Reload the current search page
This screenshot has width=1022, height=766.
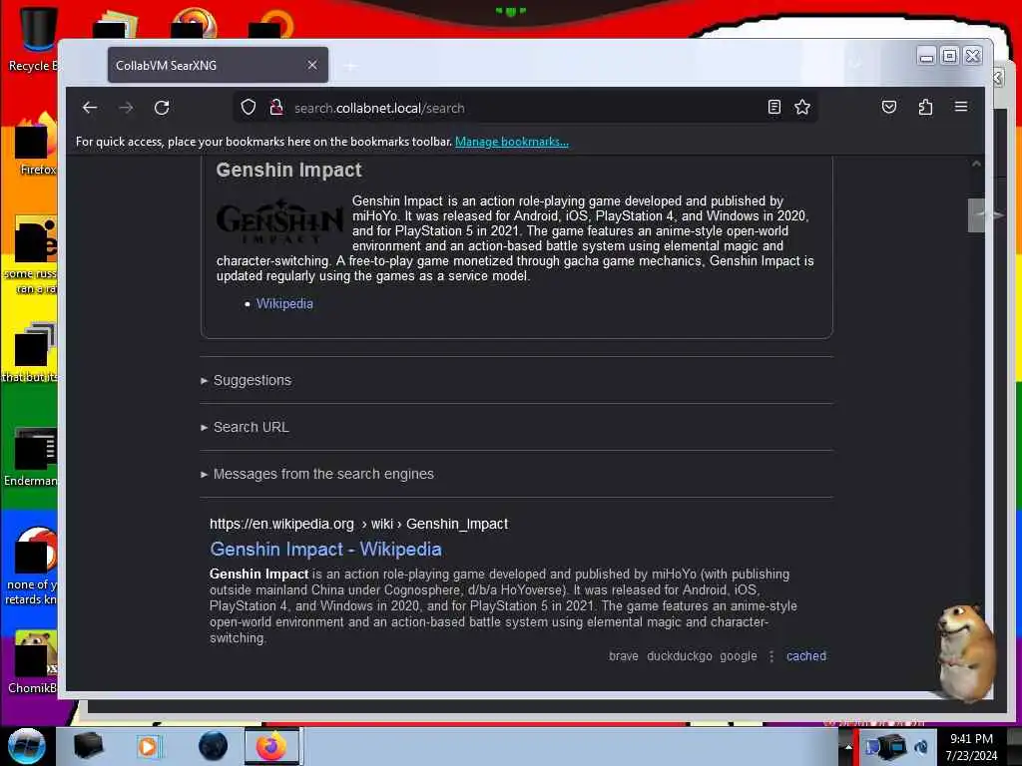point(162,108)
